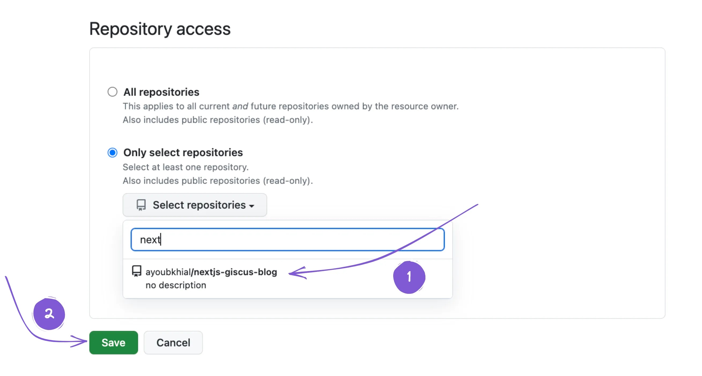Click the "no description" line of the result
The width and height of the screenshot is (702, 376).
176,285
